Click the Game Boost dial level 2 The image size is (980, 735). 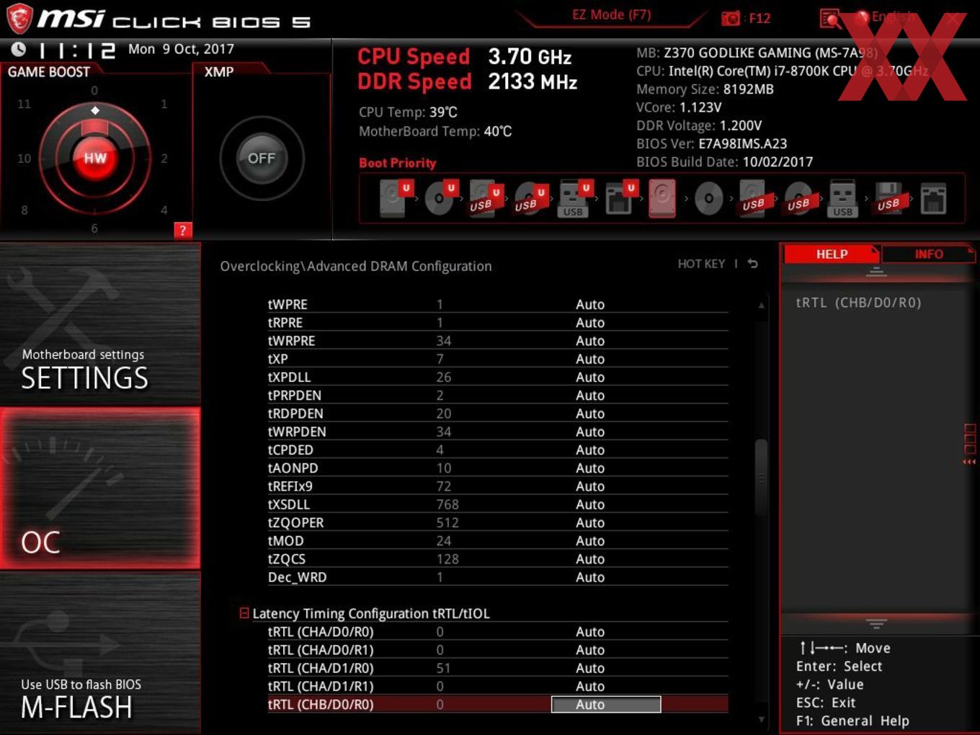(x=164, y=159)
